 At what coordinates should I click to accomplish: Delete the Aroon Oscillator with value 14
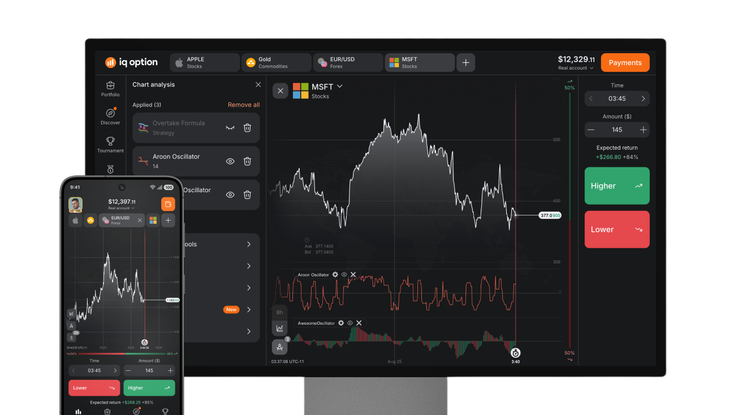[x=247, y=161]
